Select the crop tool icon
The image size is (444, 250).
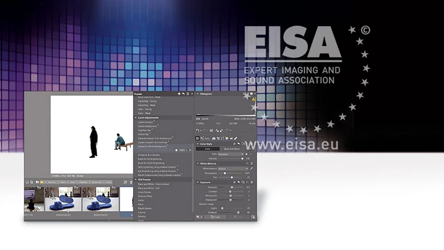pyautogui.click(x=218, y=138)
